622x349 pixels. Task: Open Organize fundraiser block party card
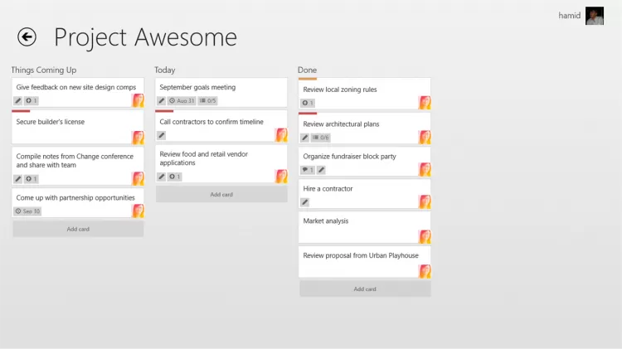[365, 162]
